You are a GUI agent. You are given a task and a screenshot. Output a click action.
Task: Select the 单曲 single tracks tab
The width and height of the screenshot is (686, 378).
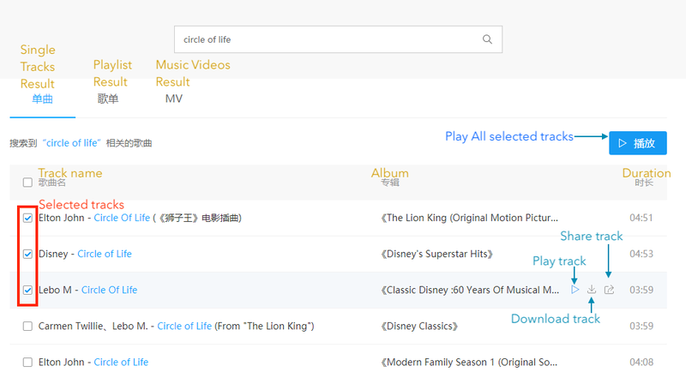(x=42, y=99)
